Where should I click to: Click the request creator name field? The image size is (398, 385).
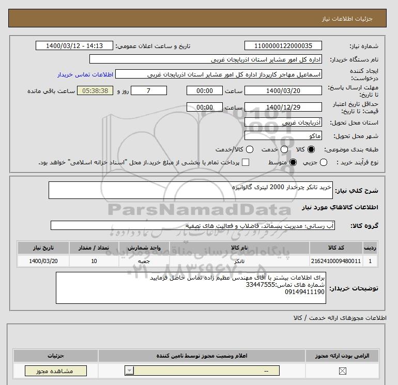pyautogui.click(x=219, y=74)
